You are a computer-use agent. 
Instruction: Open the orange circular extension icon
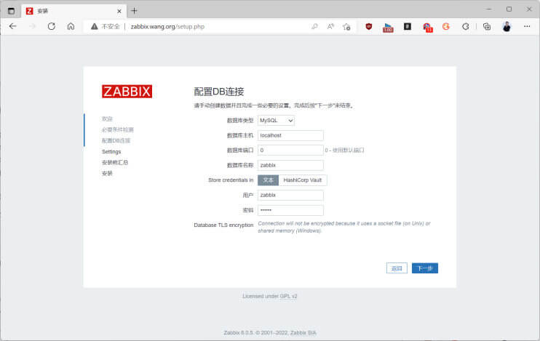446,26
